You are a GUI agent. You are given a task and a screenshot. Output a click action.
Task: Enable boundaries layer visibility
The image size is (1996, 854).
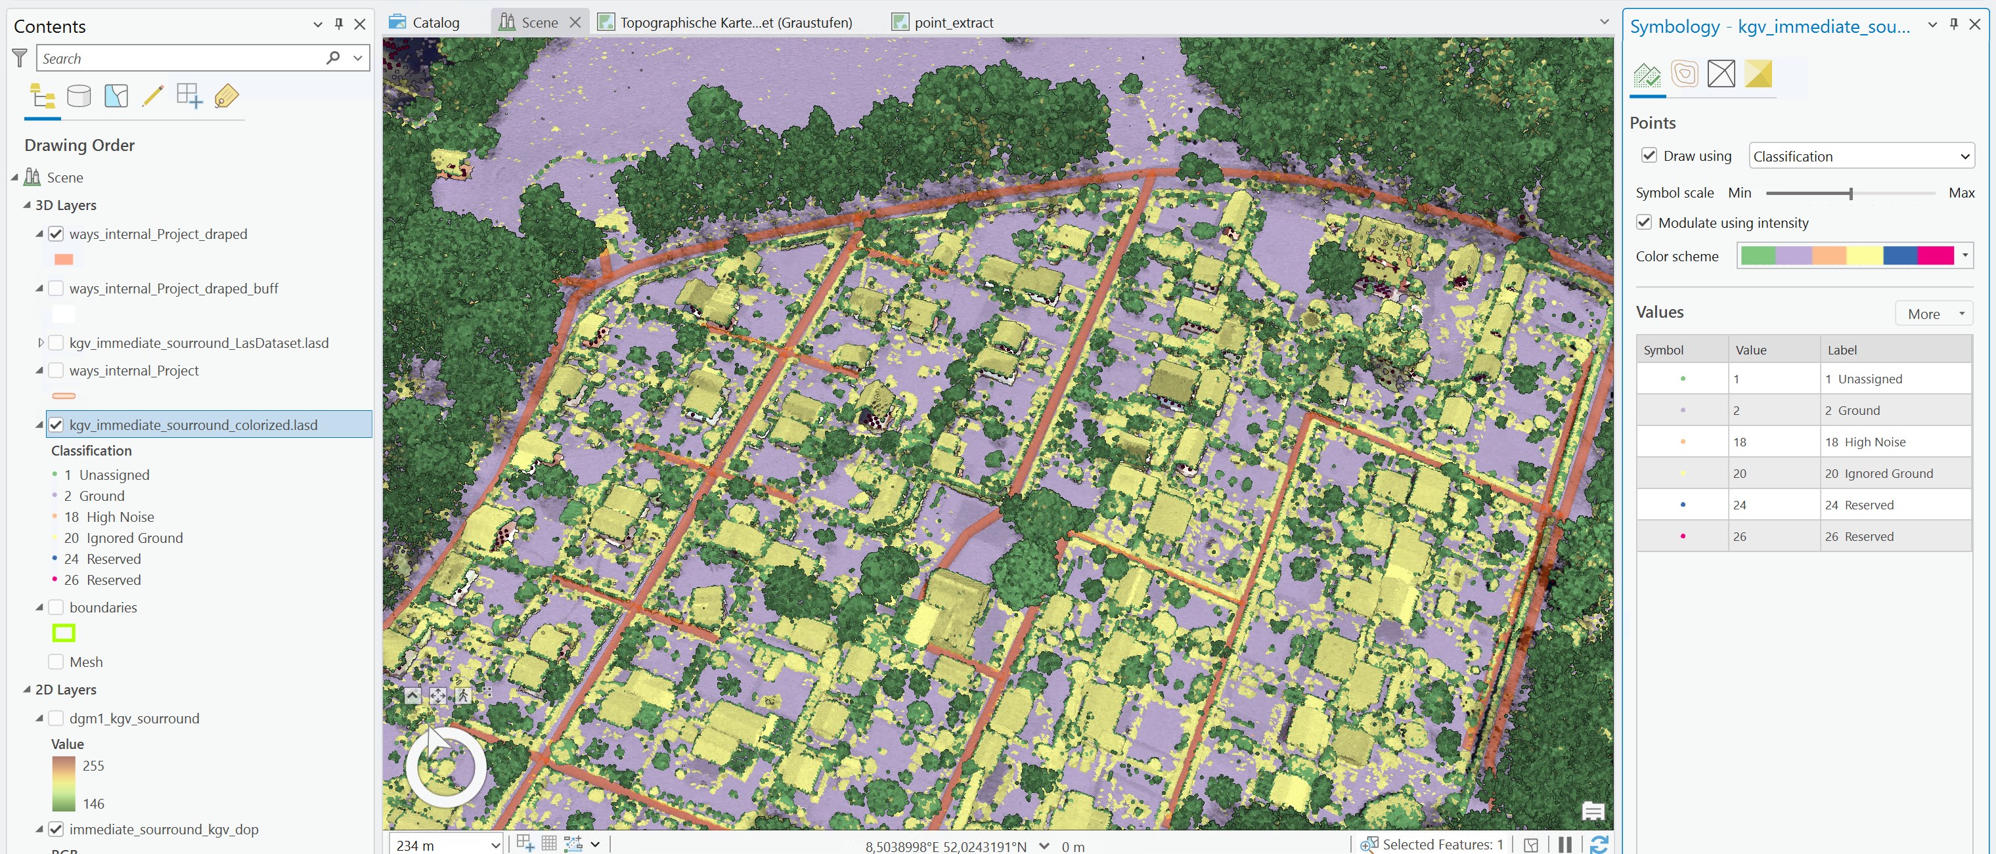point(56,607)
